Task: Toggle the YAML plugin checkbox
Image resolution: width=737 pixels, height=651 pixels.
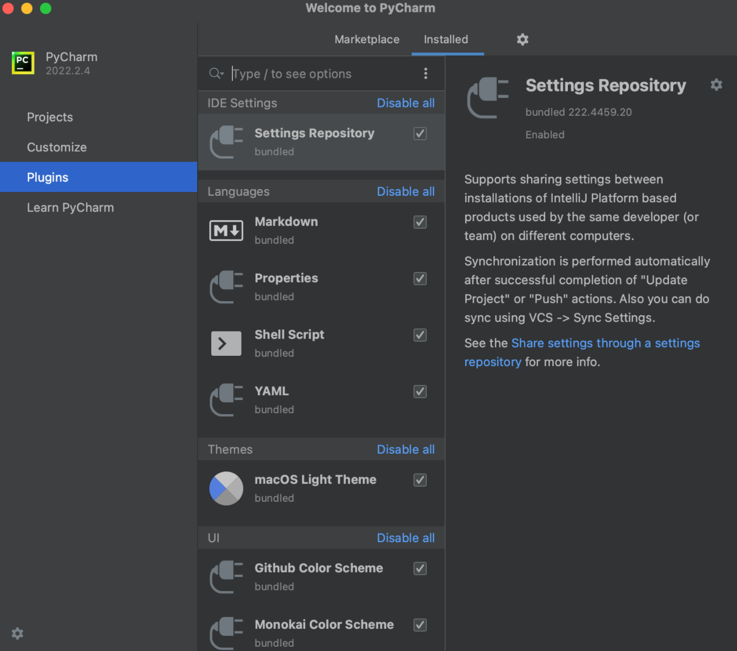Action: point(420,391)
